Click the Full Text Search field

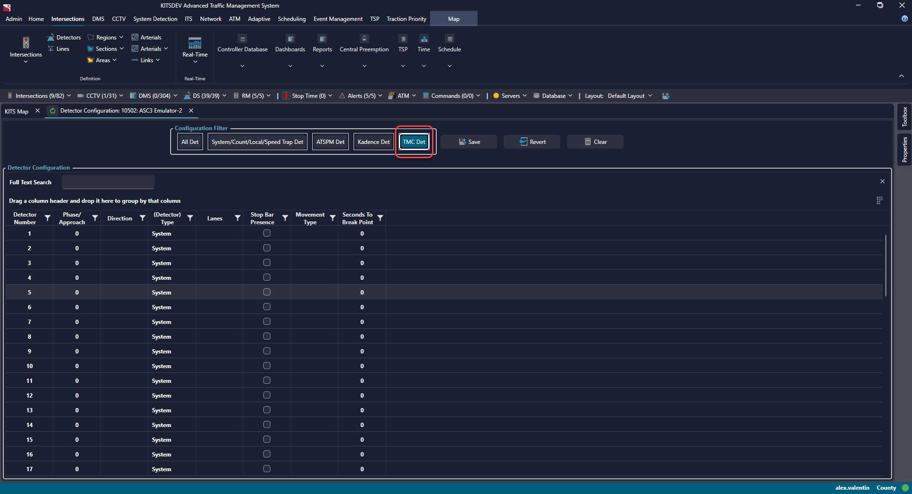point(108,182)
